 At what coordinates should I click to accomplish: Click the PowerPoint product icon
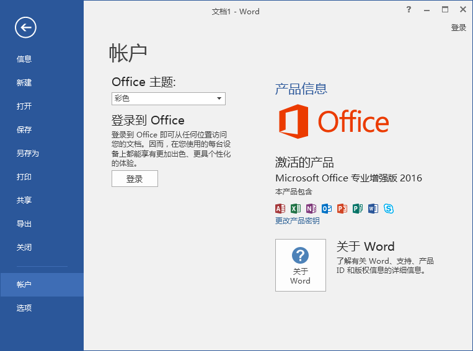pyautogui.click(x=342, y=209)
